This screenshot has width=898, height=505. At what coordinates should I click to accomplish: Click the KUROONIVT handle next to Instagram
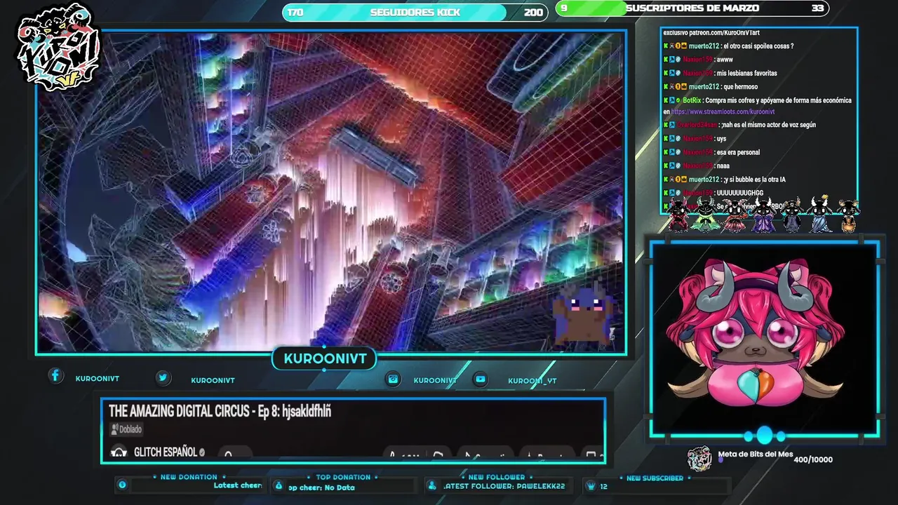click(x=435, y=380)
